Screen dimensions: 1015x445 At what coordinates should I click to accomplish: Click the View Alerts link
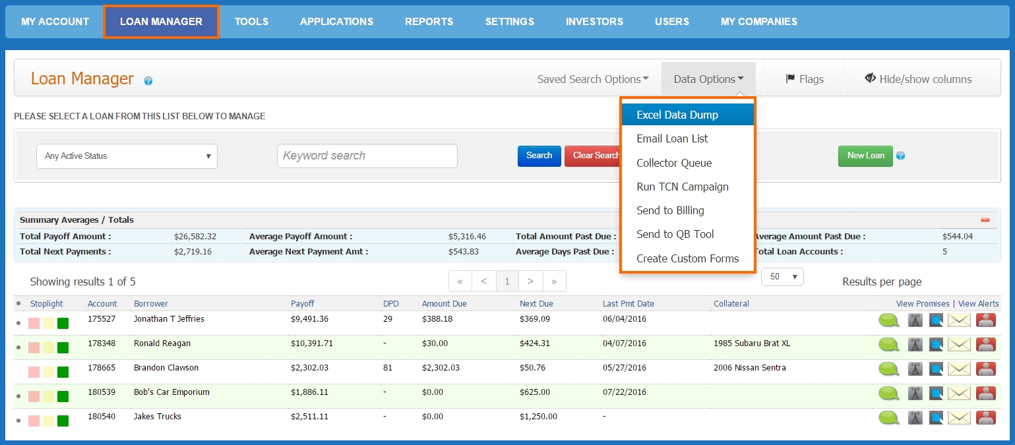point(979,304)
